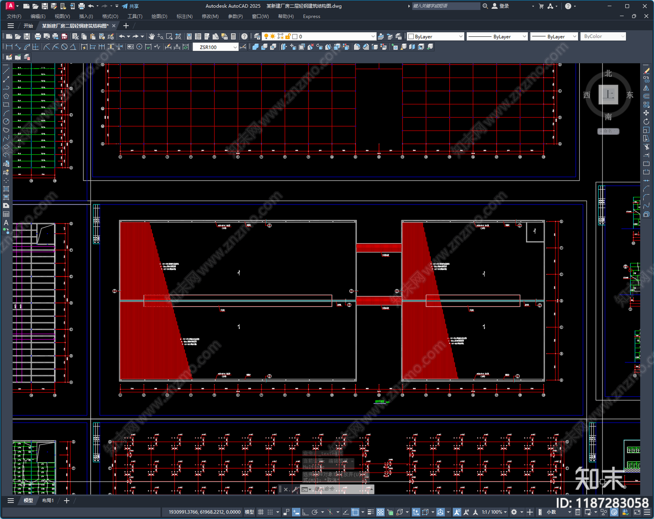Open the ByLayer color dropdown
This screenshot has width=654, height=519.
click(x=436, y=36)
